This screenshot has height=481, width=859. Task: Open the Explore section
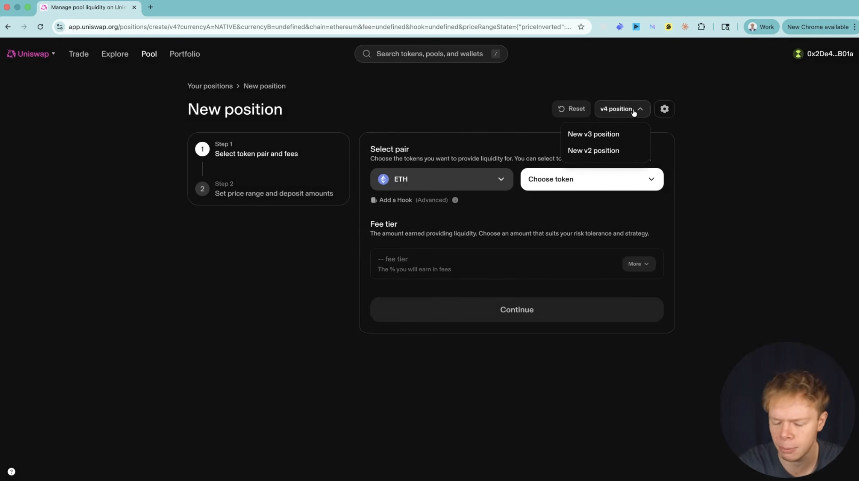click(115, 54)
